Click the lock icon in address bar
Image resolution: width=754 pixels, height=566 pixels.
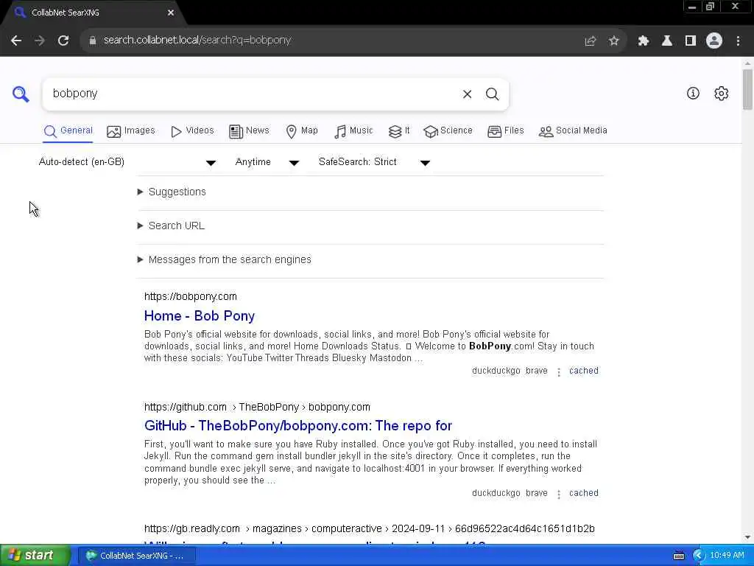(93, 41)
